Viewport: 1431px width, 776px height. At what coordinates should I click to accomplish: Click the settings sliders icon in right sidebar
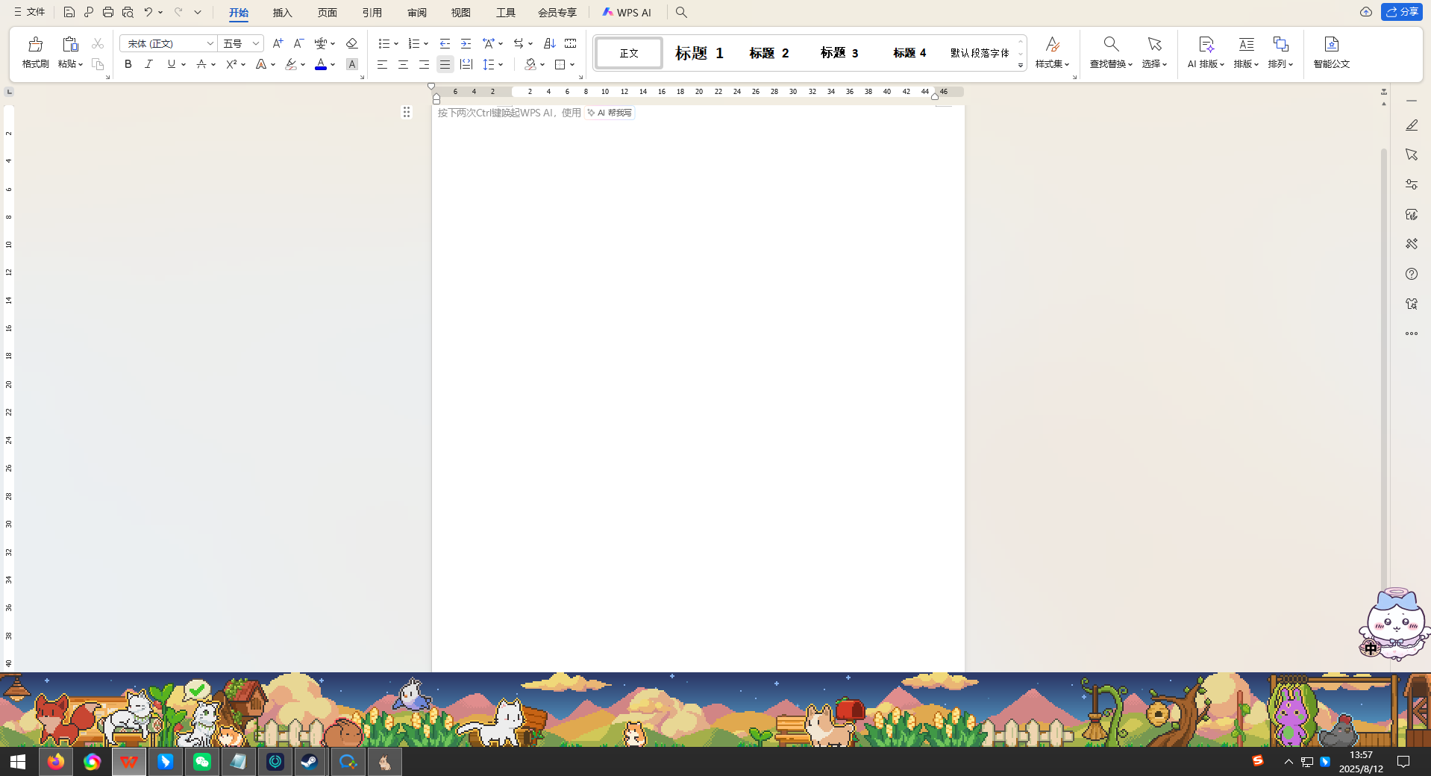pos(1412,184)
